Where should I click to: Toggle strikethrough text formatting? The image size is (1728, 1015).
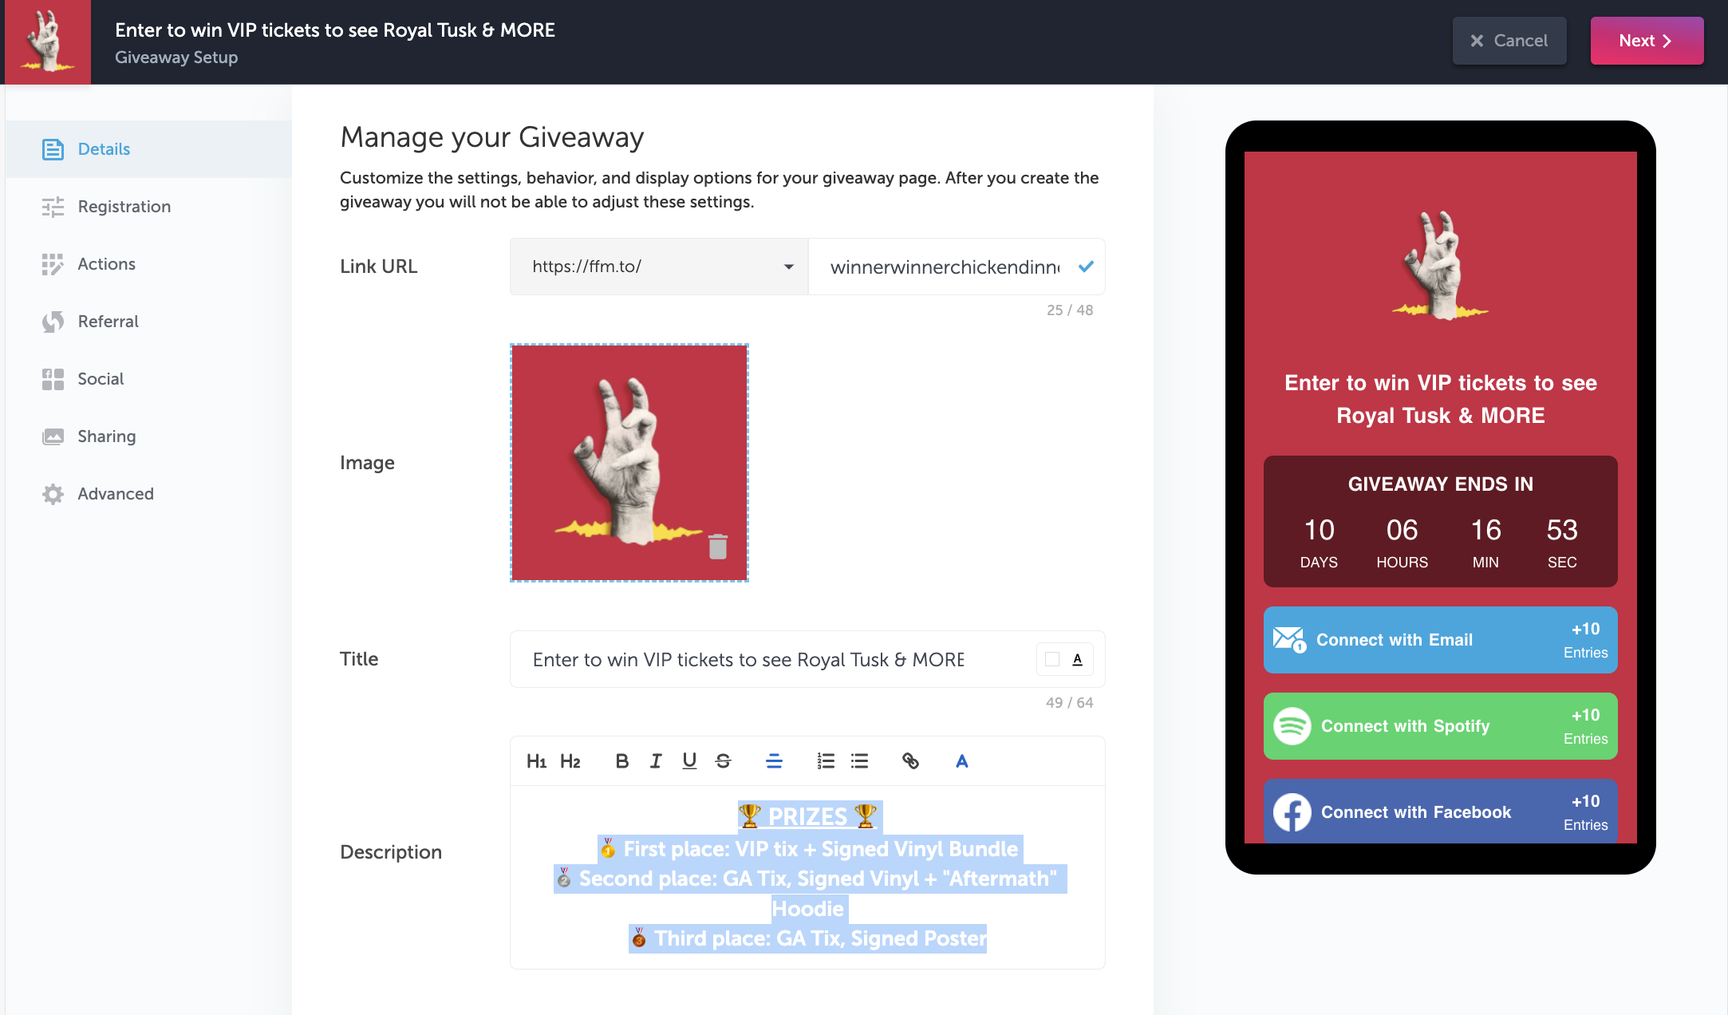722,760
